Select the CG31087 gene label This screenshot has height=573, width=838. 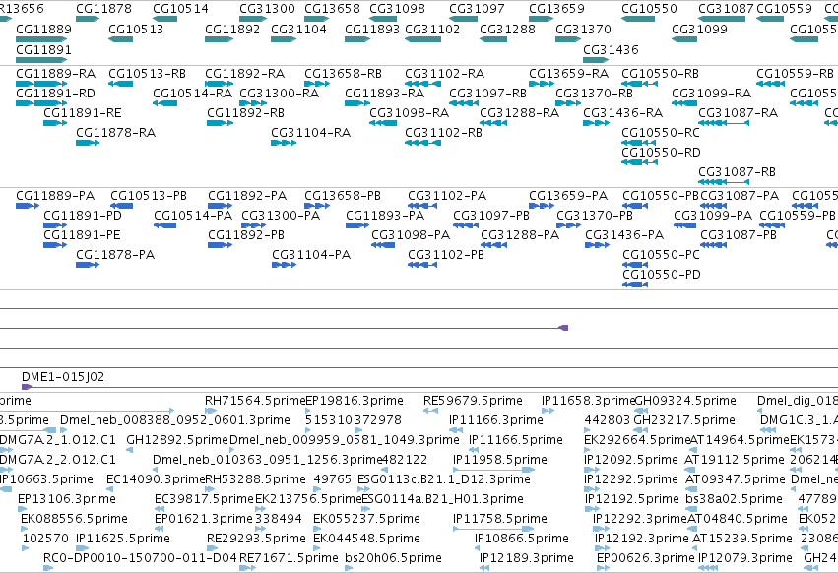[726, 9]
